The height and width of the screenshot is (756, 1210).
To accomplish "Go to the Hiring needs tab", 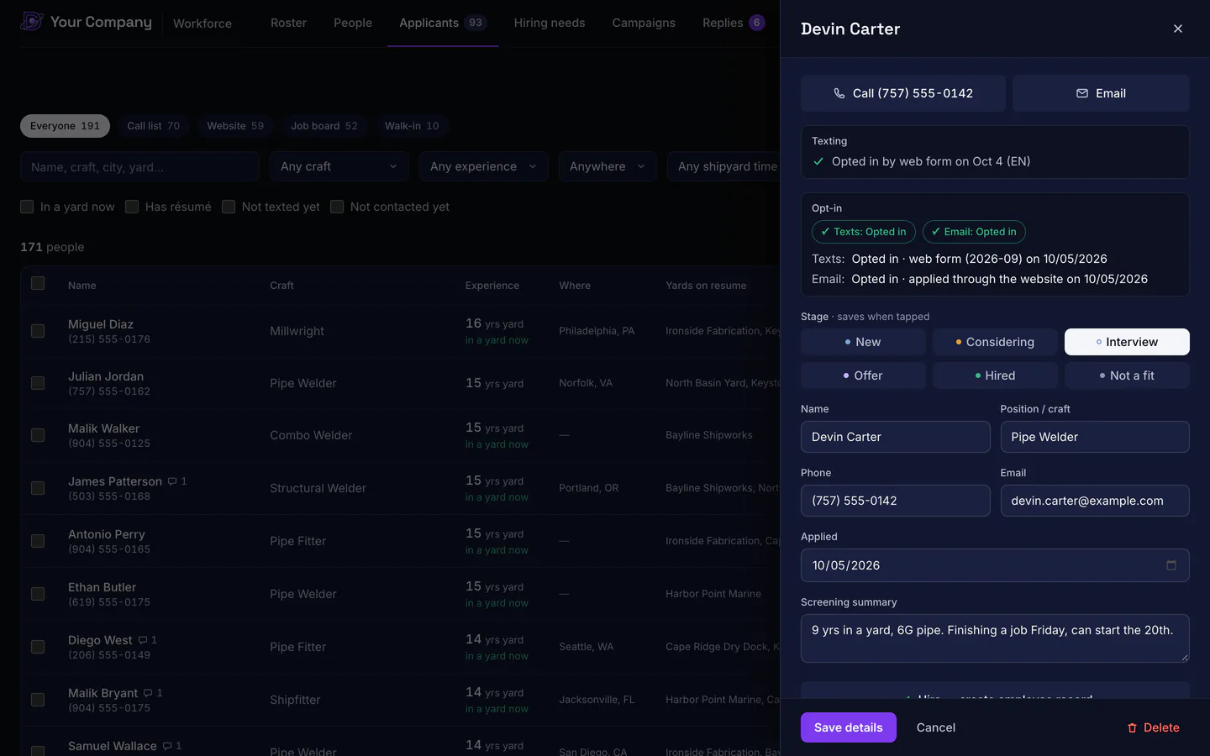I will 550,23.
